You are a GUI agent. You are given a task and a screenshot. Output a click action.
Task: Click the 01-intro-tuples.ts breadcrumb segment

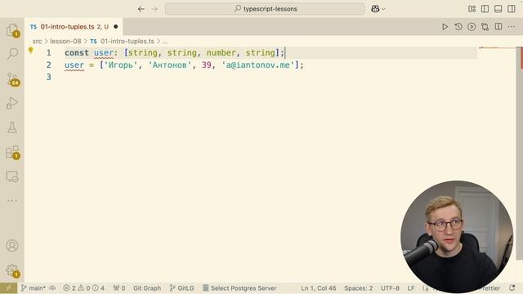(x=127, y=42)
